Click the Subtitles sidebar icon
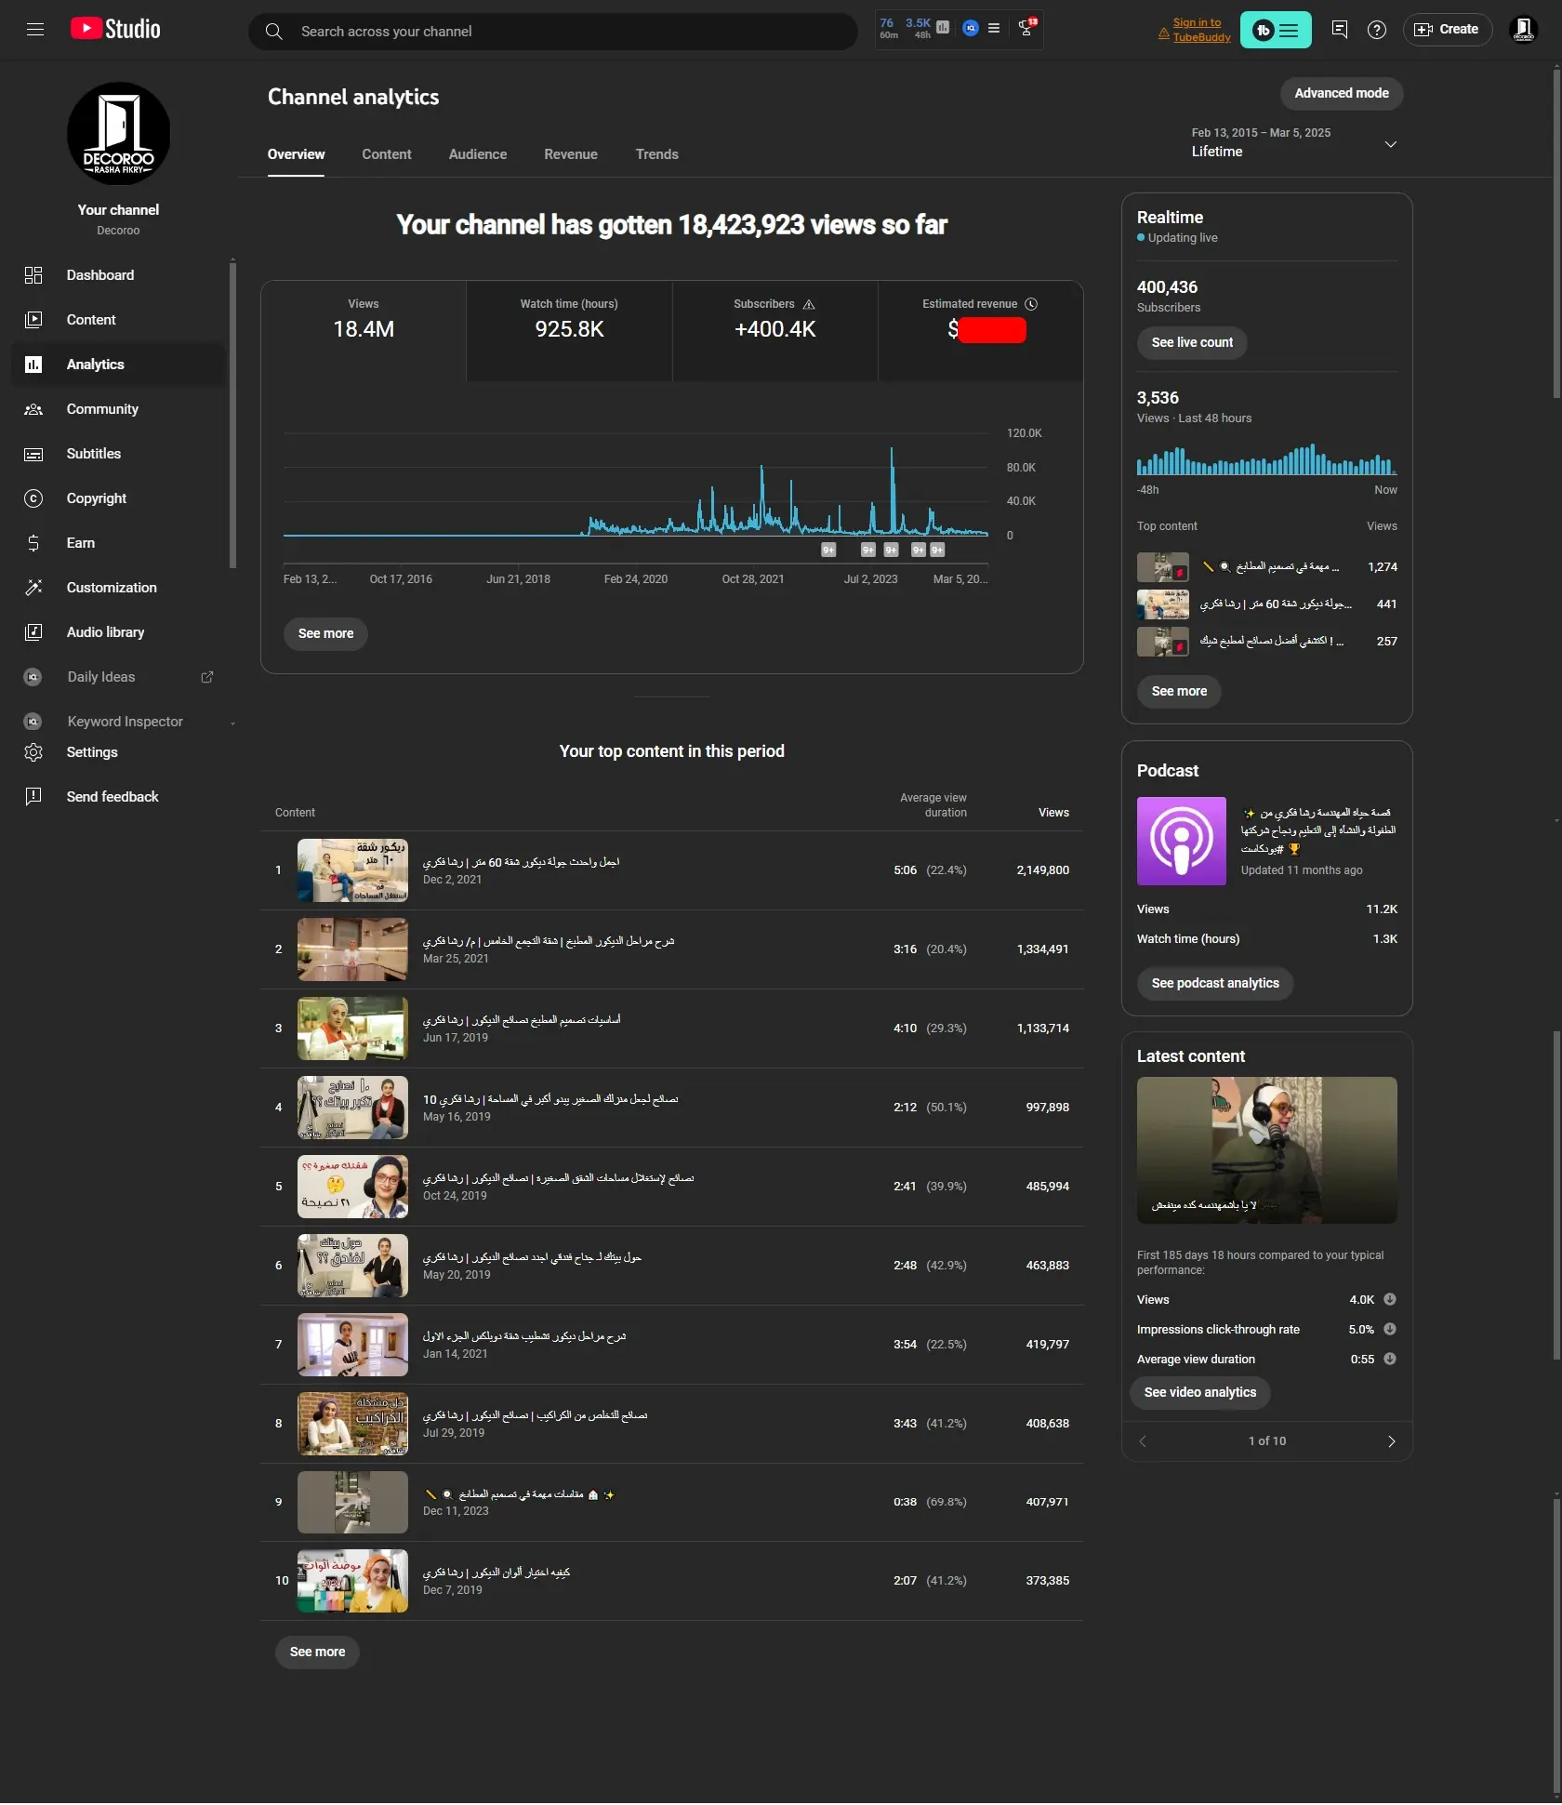Viewport: 1562px width, 1805px height. [x=33, y=454]
